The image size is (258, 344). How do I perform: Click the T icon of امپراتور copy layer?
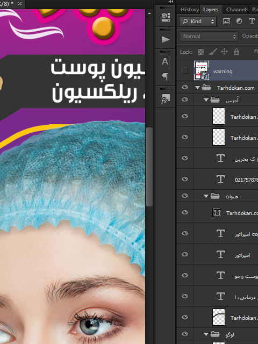pyautogui.click(x=220, y=233)
